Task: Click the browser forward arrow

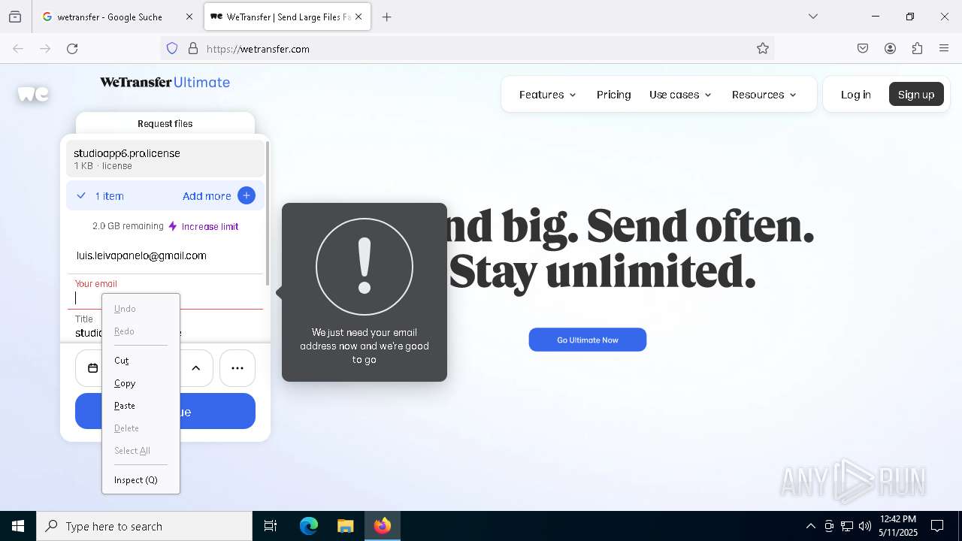Action: pyautogui.click(x=45, y=49)
